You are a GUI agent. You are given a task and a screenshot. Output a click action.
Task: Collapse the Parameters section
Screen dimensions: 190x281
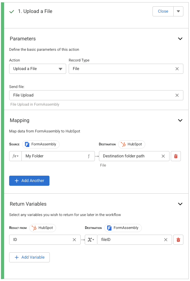pos(180,39)
